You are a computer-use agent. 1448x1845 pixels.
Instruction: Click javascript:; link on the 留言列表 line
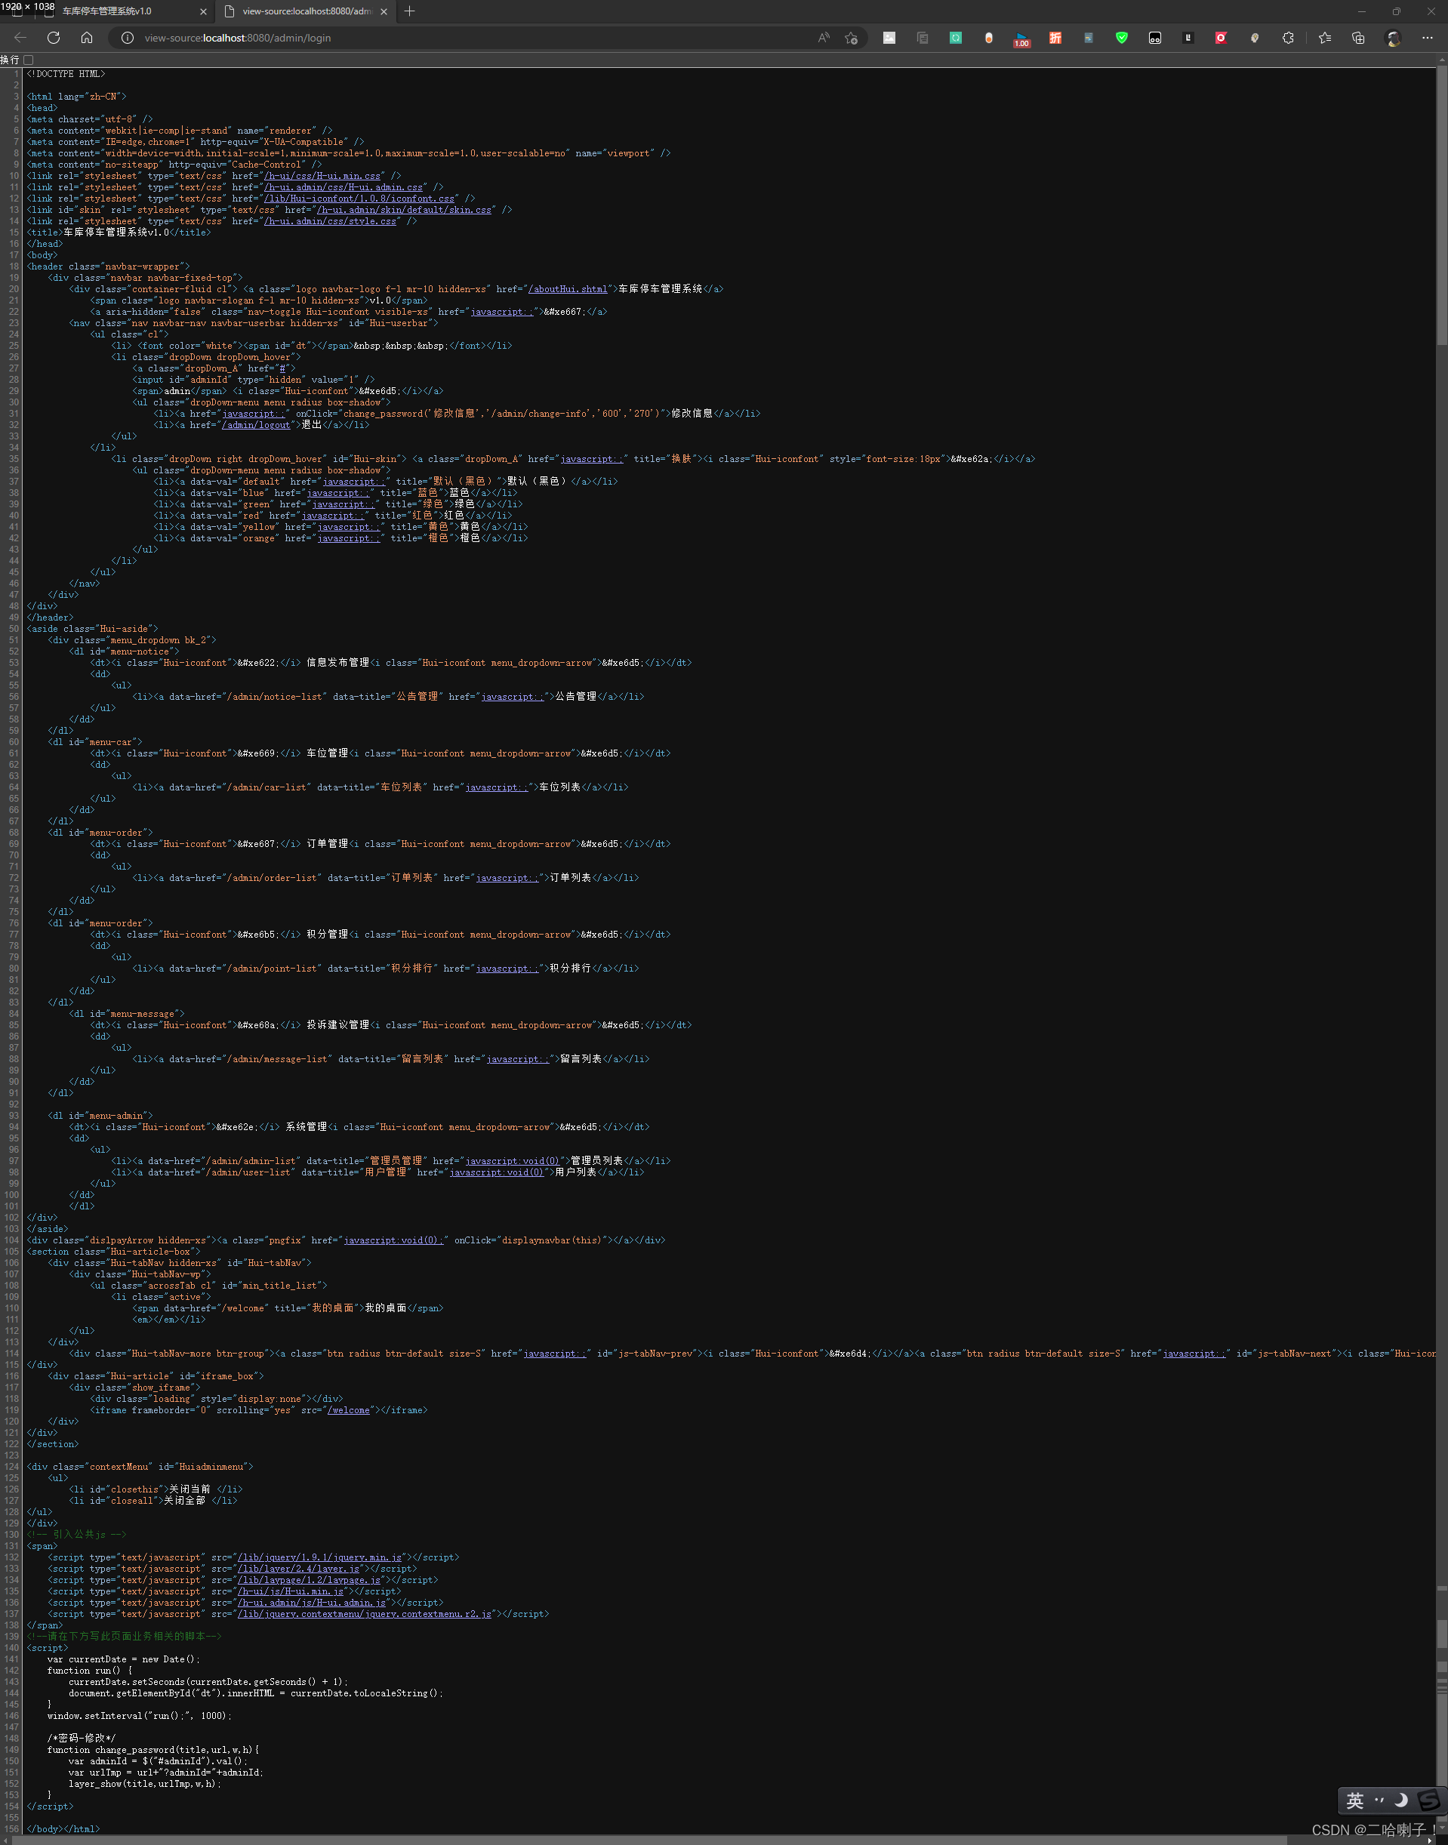pos(518,1059)
